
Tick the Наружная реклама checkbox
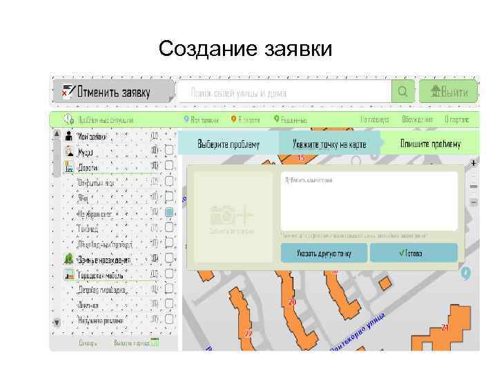click(x=169, y=319)
